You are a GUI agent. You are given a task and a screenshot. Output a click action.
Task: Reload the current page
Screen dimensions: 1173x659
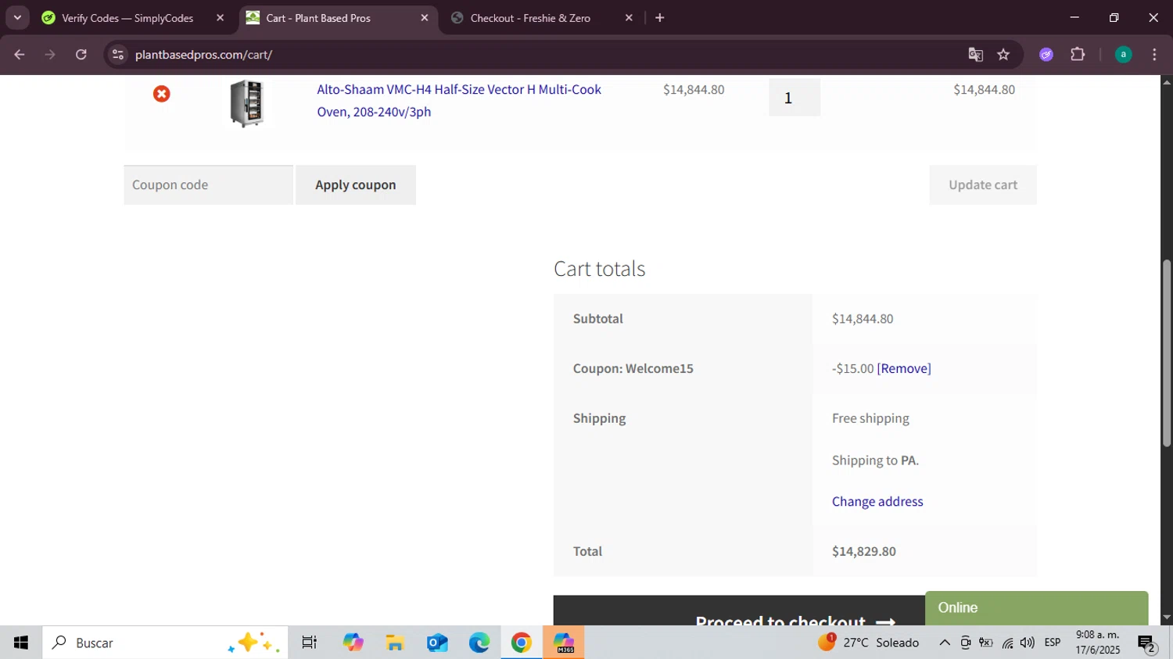click(81, 55)
